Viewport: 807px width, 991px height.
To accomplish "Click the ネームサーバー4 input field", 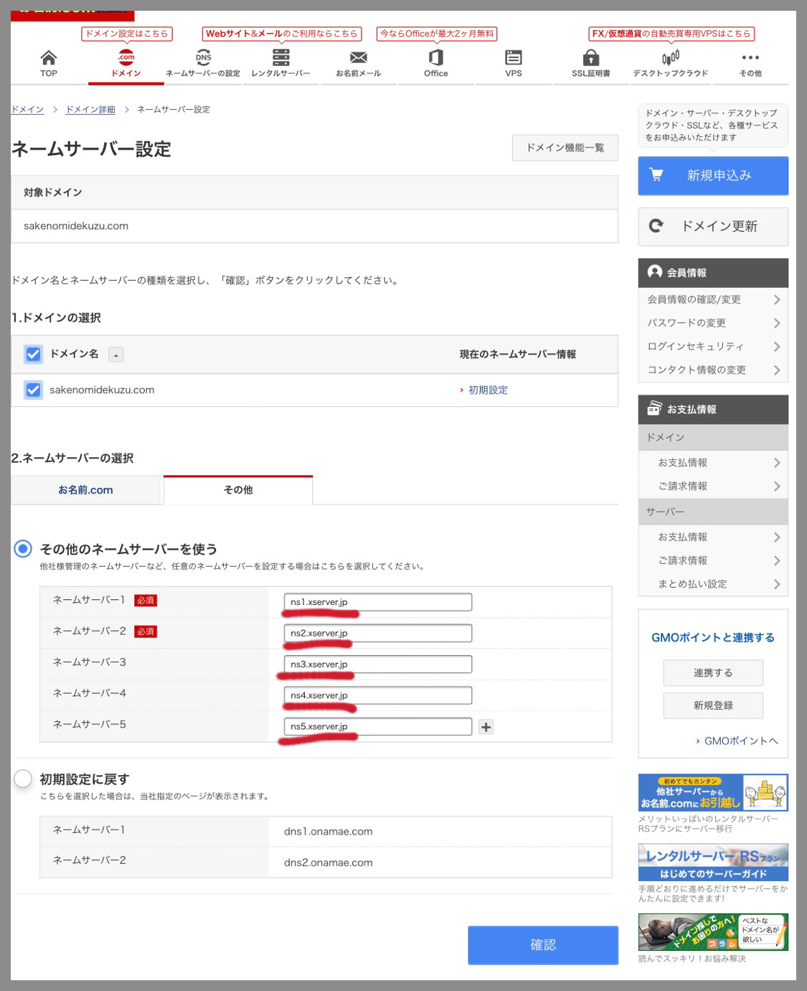I will (378, 695).
